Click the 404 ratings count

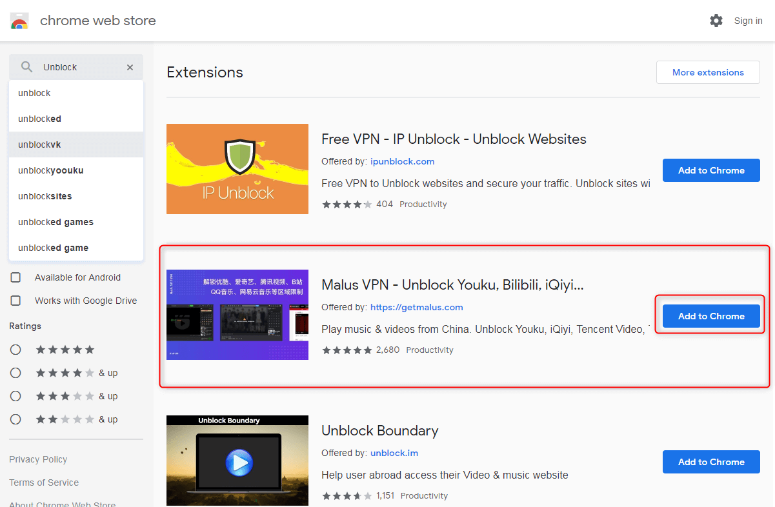click(x=385, y=204)
